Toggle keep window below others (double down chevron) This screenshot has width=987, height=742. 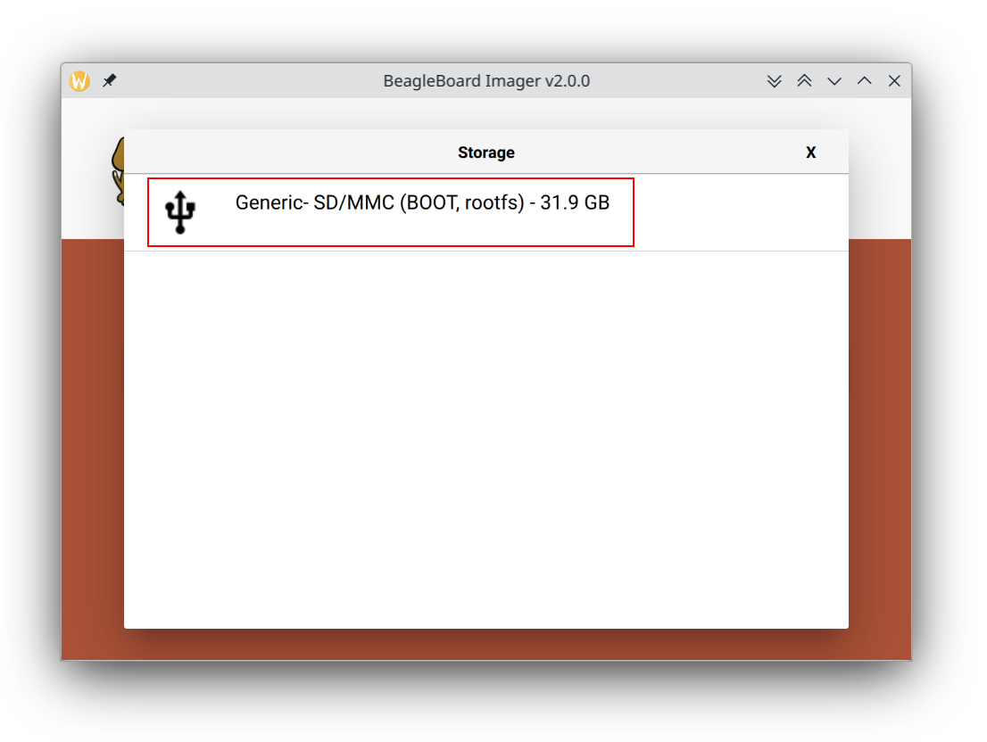click(775, 81)
